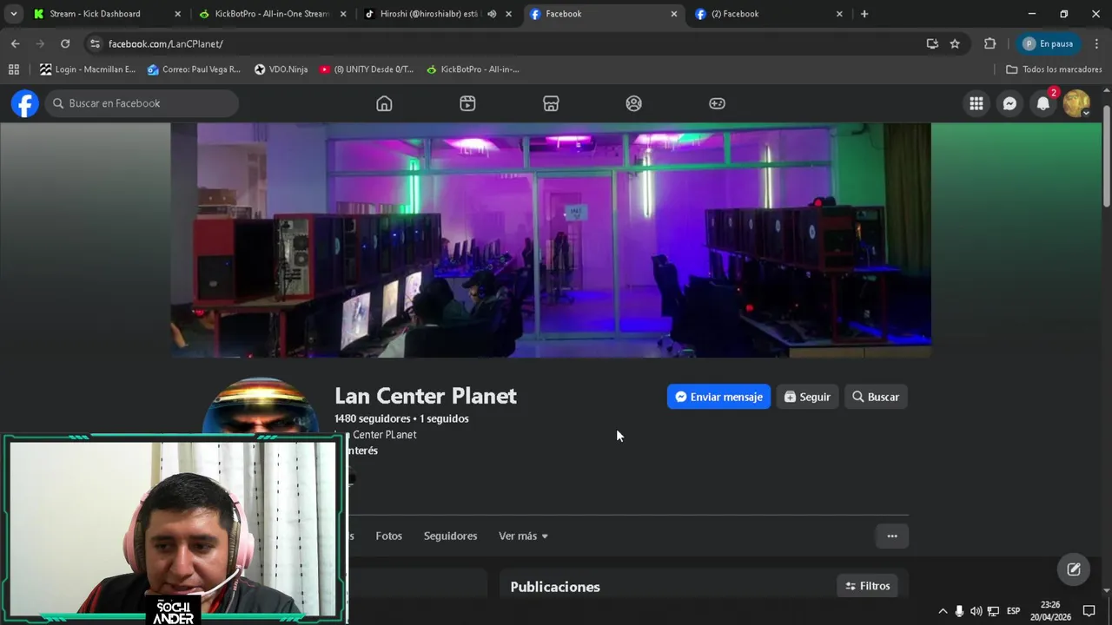Click the floating new message edit icon

tap(1074, 569)
